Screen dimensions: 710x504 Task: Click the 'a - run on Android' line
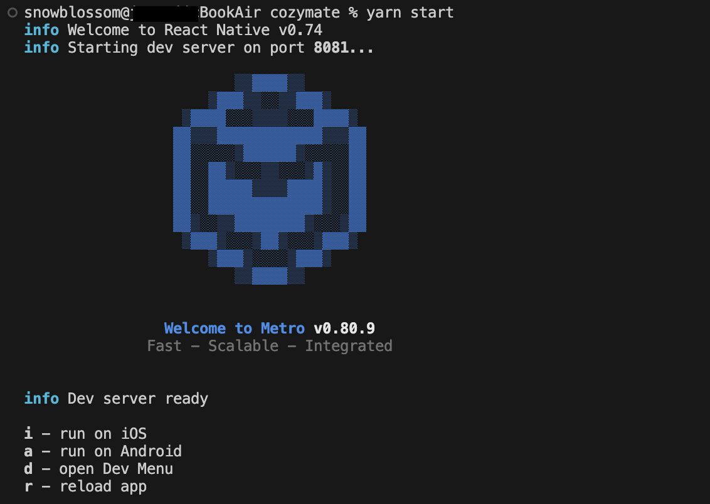(x=103, y=451)
